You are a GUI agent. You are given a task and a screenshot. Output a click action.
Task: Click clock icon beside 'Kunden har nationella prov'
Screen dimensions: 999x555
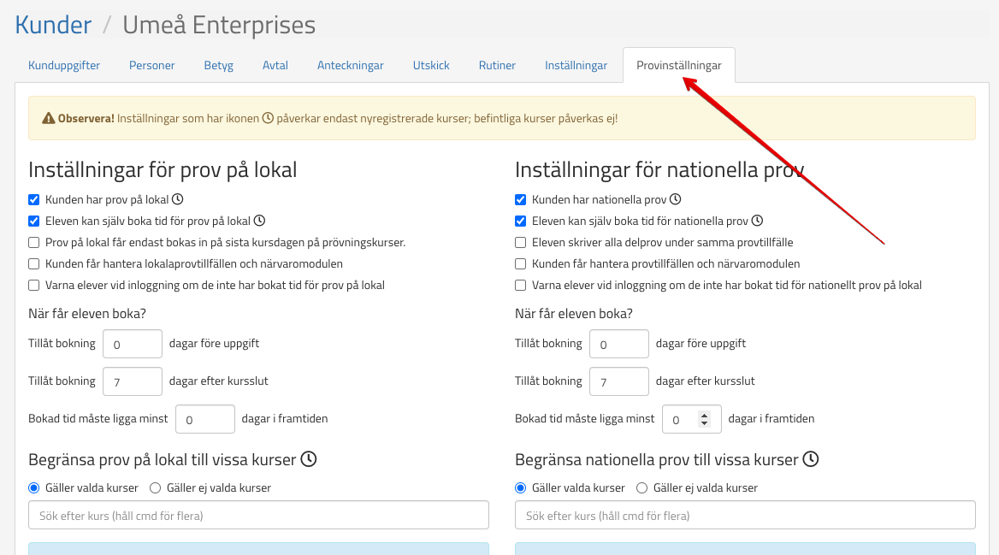click(675, 199)
